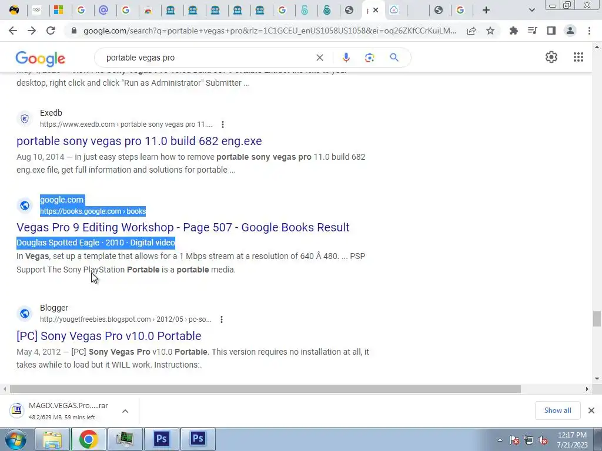This screenshot has height=451, width=602.
Task: Click the Chrome taskbar icon
Action: pos(88,439)
